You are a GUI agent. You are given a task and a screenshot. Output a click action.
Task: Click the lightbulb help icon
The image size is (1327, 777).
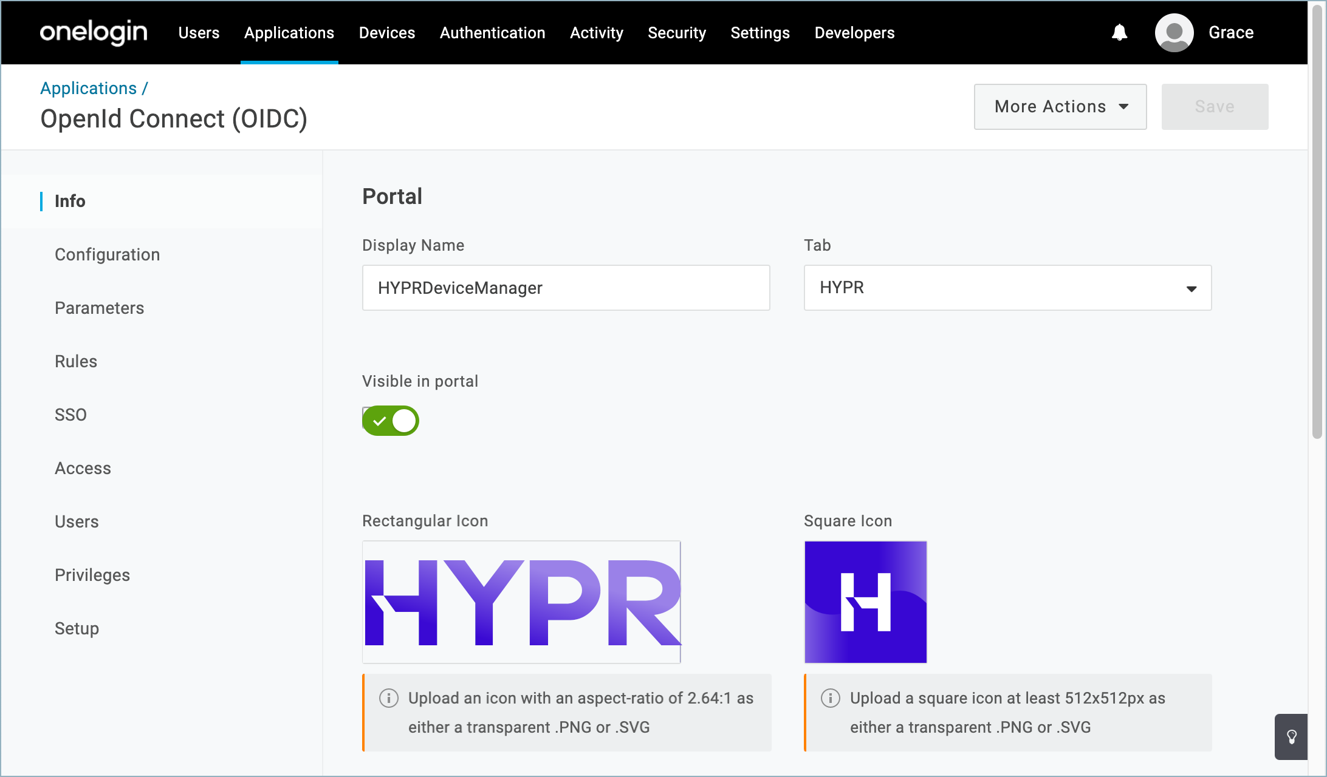(1291, 737)
